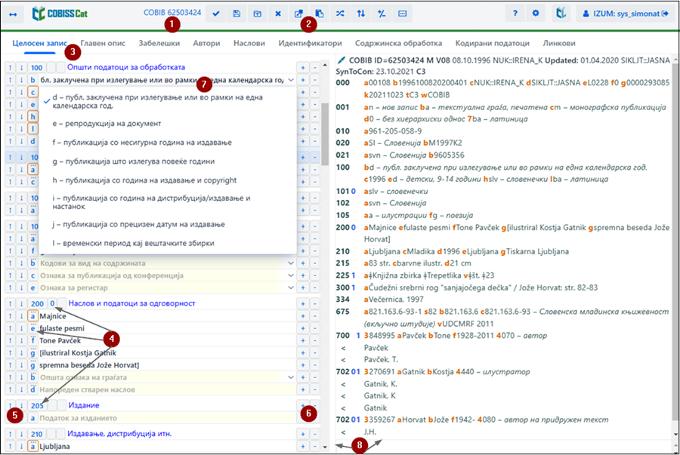
Task: Click the move-up arrow for field 200 row
Action: click(x=10, y=303)
